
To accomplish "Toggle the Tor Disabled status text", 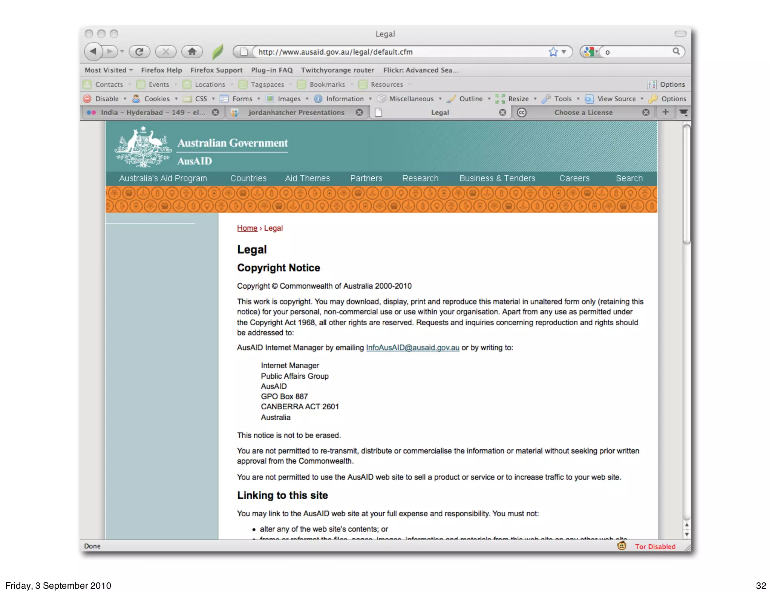I will (x=655, y=547).
